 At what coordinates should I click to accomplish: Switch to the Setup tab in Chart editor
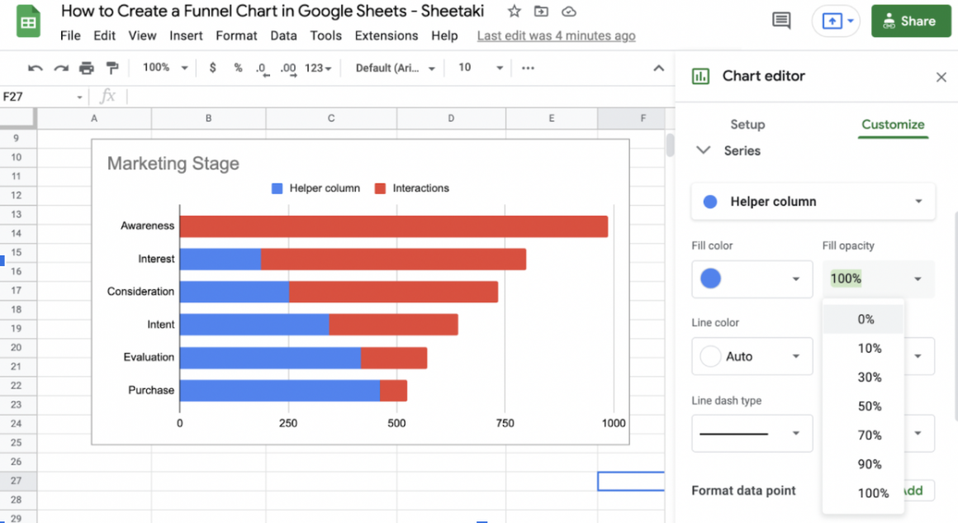[747, 125]
